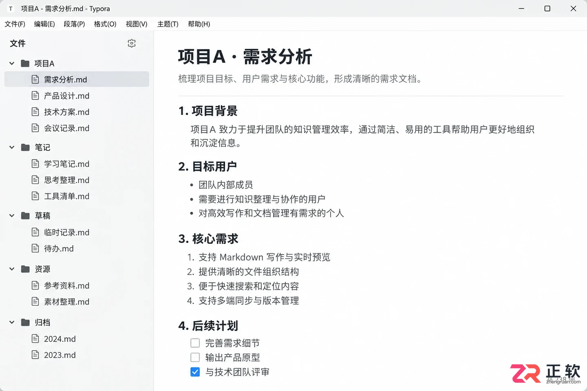The image size is (587, 391).
Task: Uncheck the 与技术团队评审 task checkbox
Action: 195,372
